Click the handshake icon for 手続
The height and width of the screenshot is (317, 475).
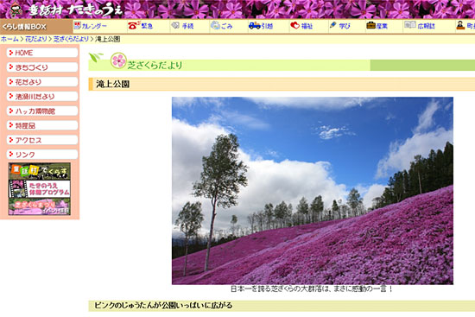coord(175,25)
